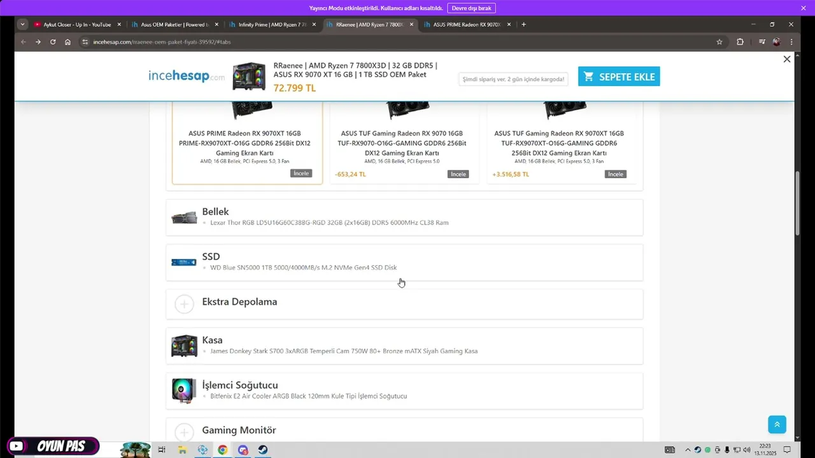The height and width of the screenshot is (458, 815).
Task: Click the product thumbnail in sticky header
Action: [249, 76]
